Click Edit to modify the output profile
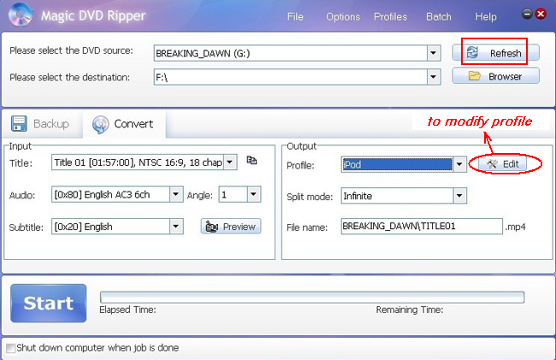 click(x=502, y=164)
